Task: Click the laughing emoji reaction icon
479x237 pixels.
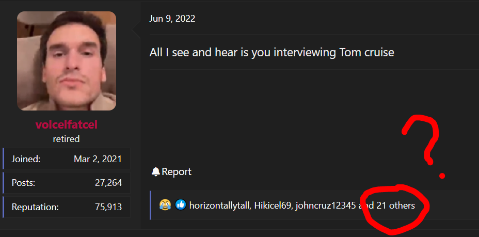Action: pyautogui.click(x=165, y=205)
